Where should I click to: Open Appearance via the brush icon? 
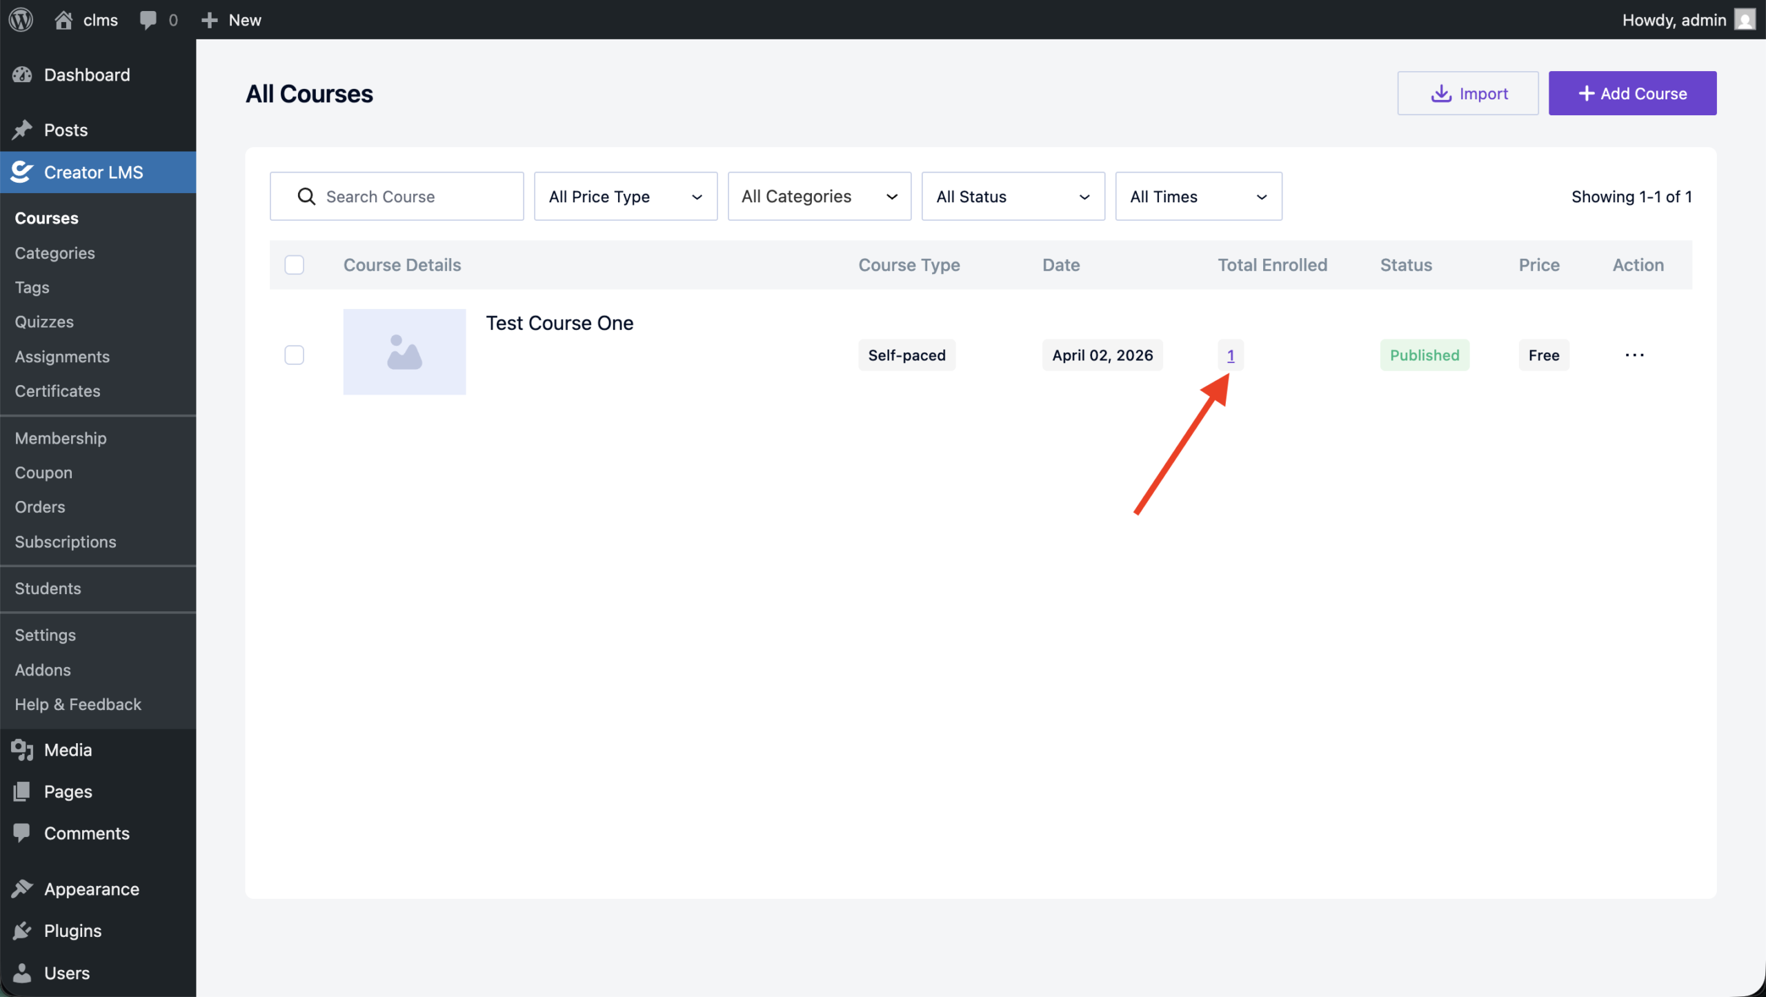coord(22,889)
